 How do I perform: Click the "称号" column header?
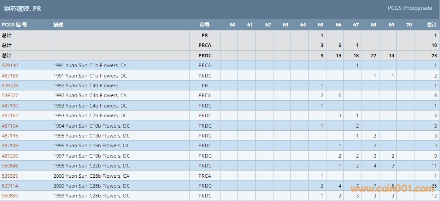pyautogui.click(x=205, y=25)
